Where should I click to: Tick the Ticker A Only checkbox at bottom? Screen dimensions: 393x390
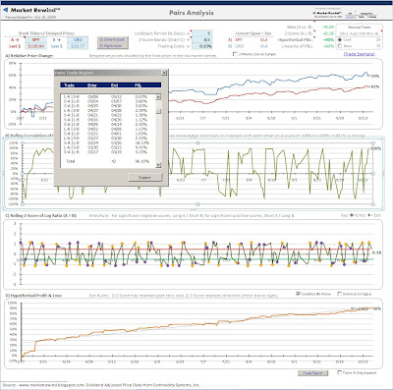(x=340, y=372)
